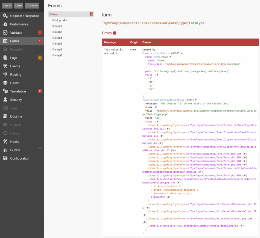This screenshot has height=238, width=260.
Task: Collapse the Errors section with minus toggle
Action: (x=115, y=33)
